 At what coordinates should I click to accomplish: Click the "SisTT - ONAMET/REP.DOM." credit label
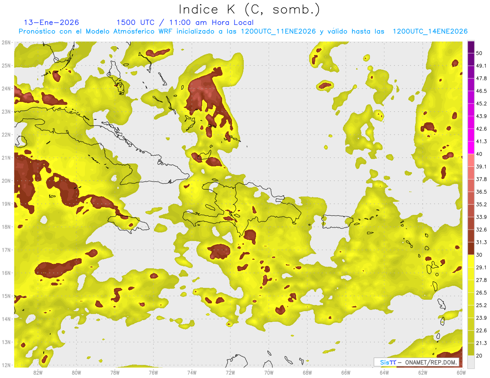[416, 362]
